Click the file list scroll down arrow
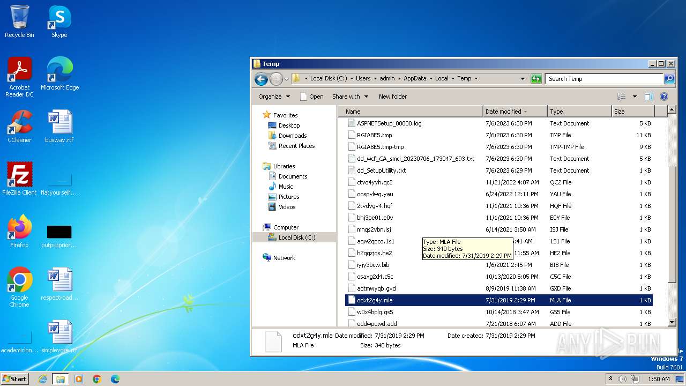 672,322
